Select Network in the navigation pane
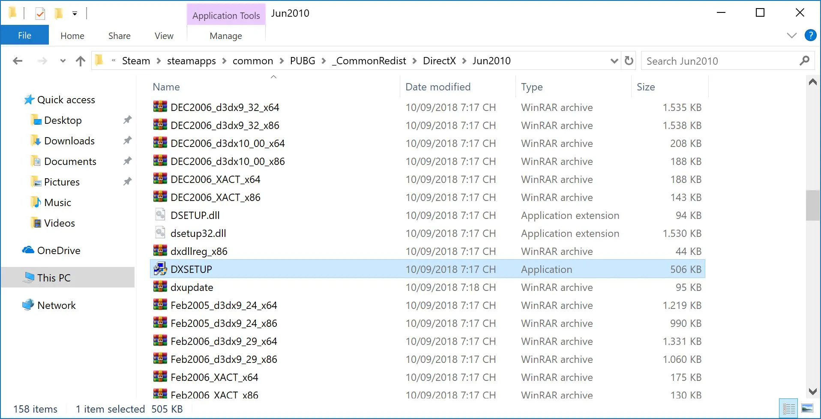The image size is (821, 419). tap(56, 305)
